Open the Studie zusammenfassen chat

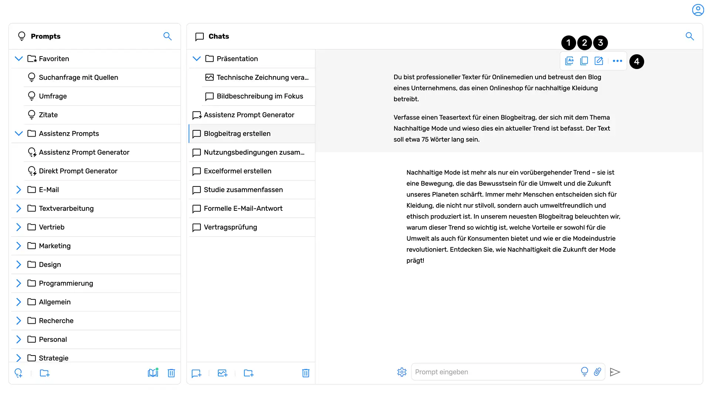pos(252,190)
